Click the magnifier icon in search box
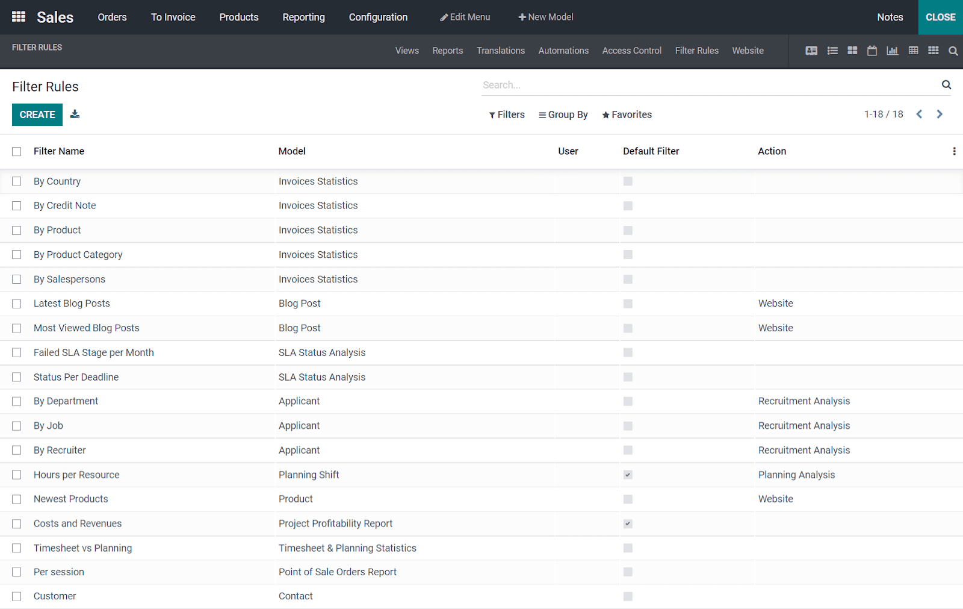Image resolution: width=963 pixels, height=609 pixels. [x=947, y=85]
